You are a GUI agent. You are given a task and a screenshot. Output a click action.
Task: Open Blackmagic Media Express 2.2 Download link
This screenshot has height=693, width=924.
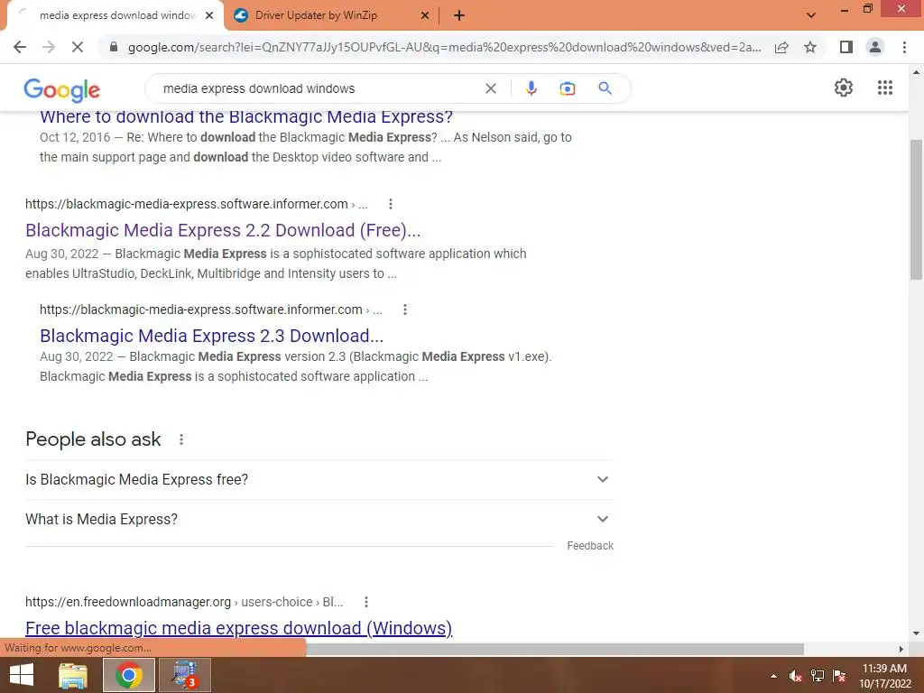tap(223, 230)
